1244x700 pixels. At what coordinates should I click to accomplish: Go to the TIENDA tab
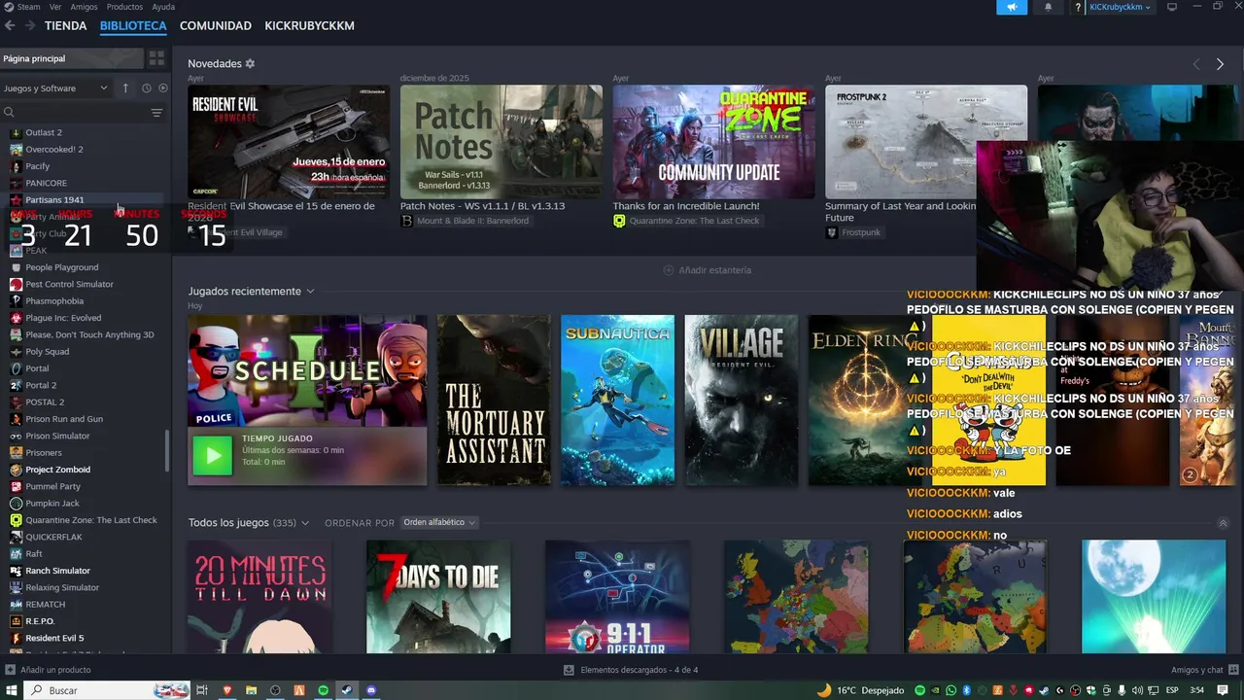coord(65,25)
